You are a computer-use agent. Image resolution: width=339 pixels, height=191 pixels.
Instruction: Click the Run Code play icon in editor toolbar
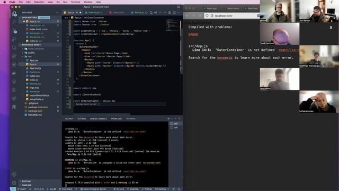(147, 13)
